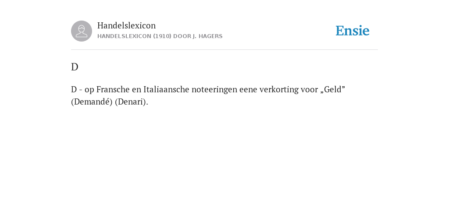Click the word 'DOOR' in the subtitle
Image resolution: width=449 pixels, height=224 pixels.
182,36
